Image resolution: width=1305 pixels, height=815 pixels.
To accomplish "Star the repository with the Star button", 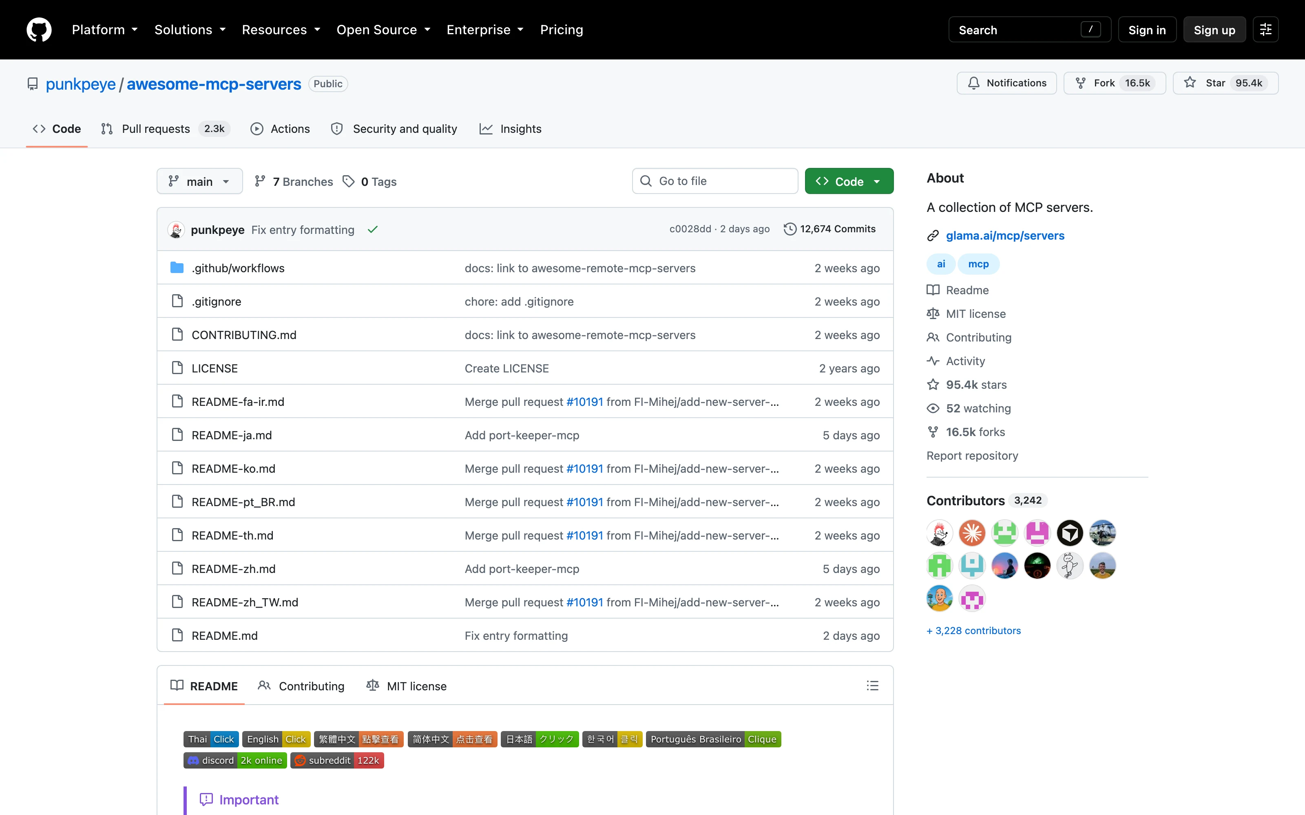I will 1225,83.
